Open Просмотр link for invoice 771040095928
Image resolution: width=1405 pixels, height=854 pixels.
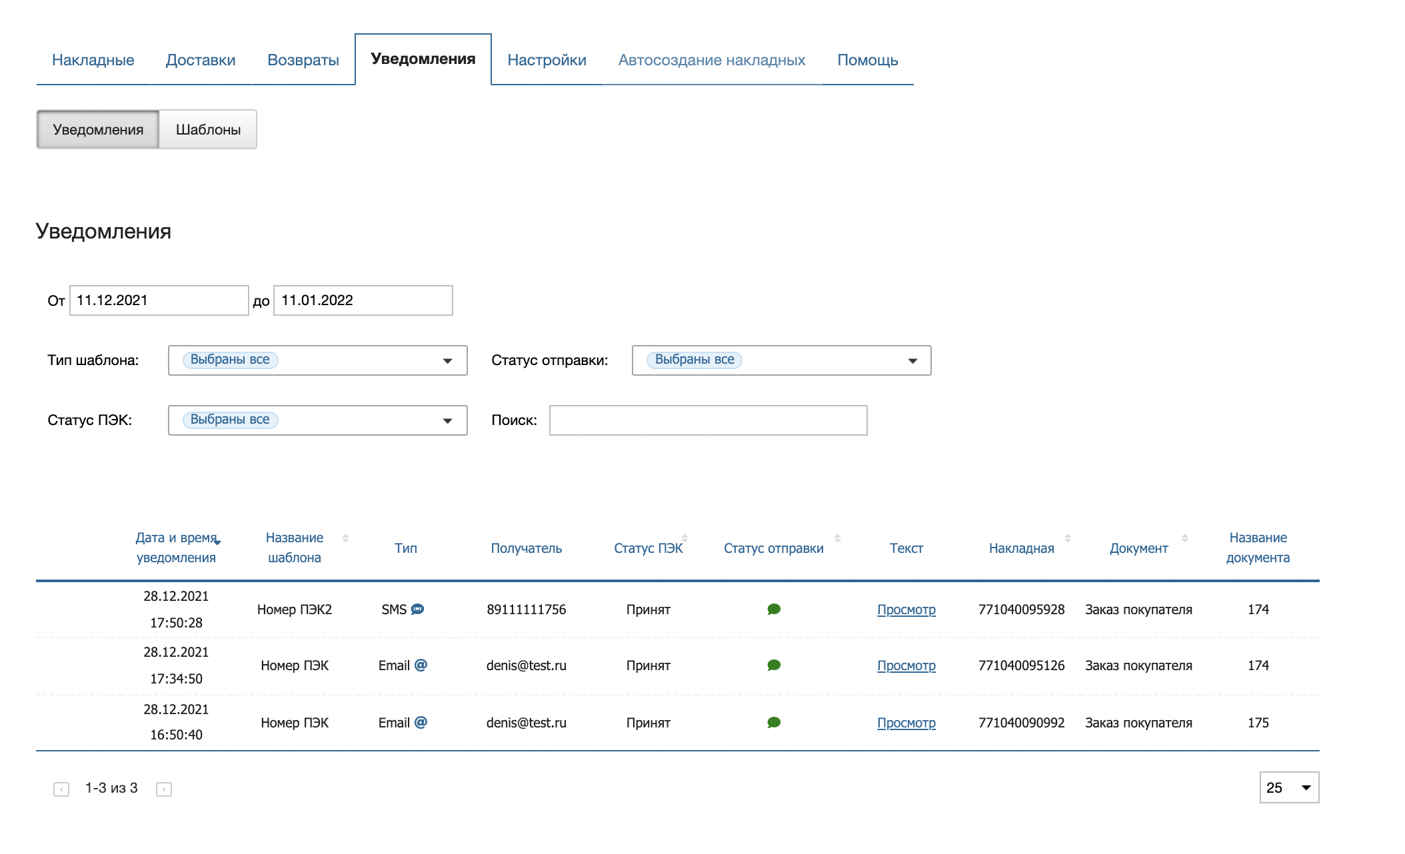906,610
